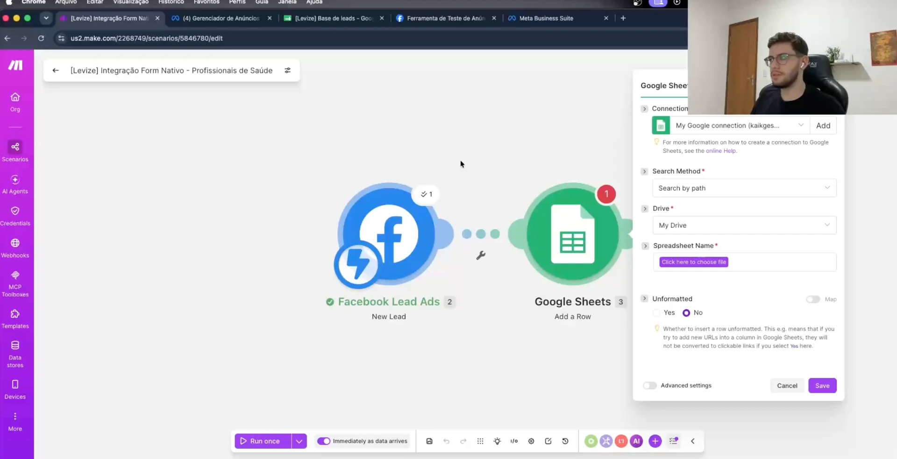Select the Facebook Lead Ads module
The height and width of the screenshot is (459, 897).
[389, 233]
